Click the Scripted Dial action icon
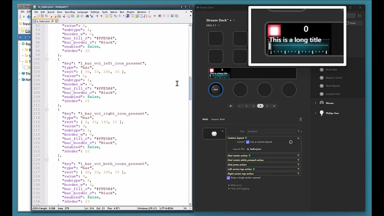384x216 pixels. pos(322,94)
